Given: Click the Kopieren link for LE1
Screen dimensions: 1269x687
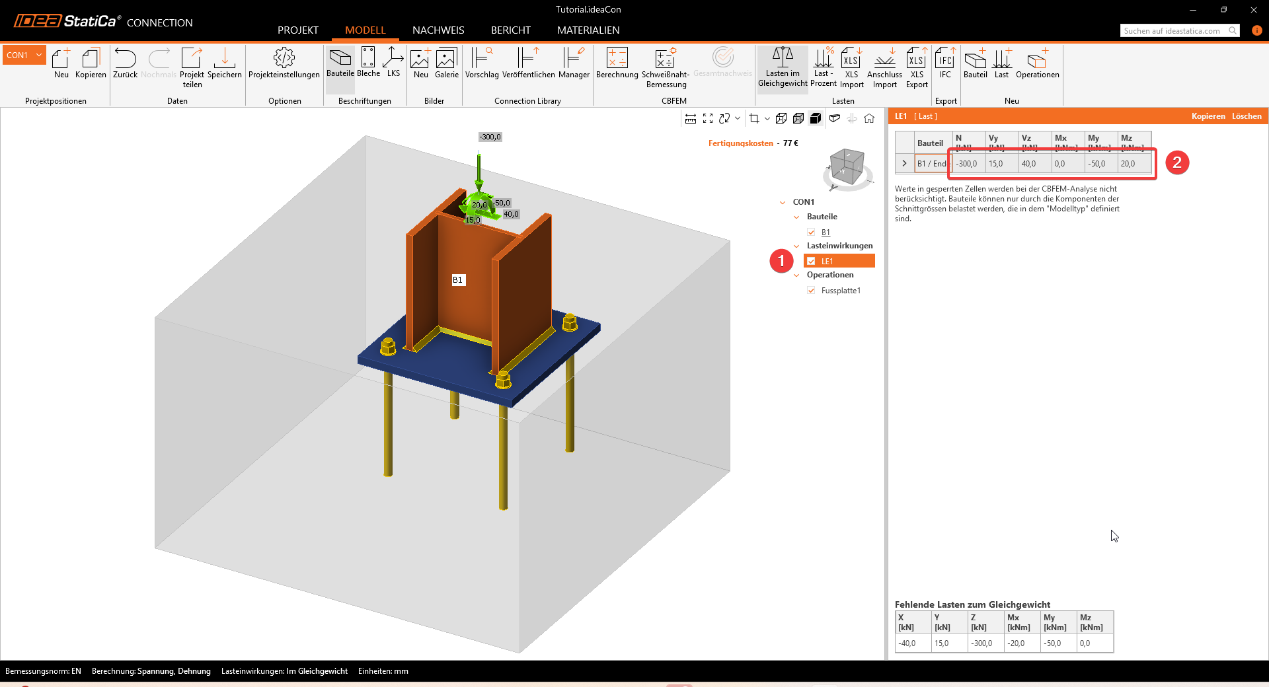Looking at the screenshot, I should [1208, 116].
